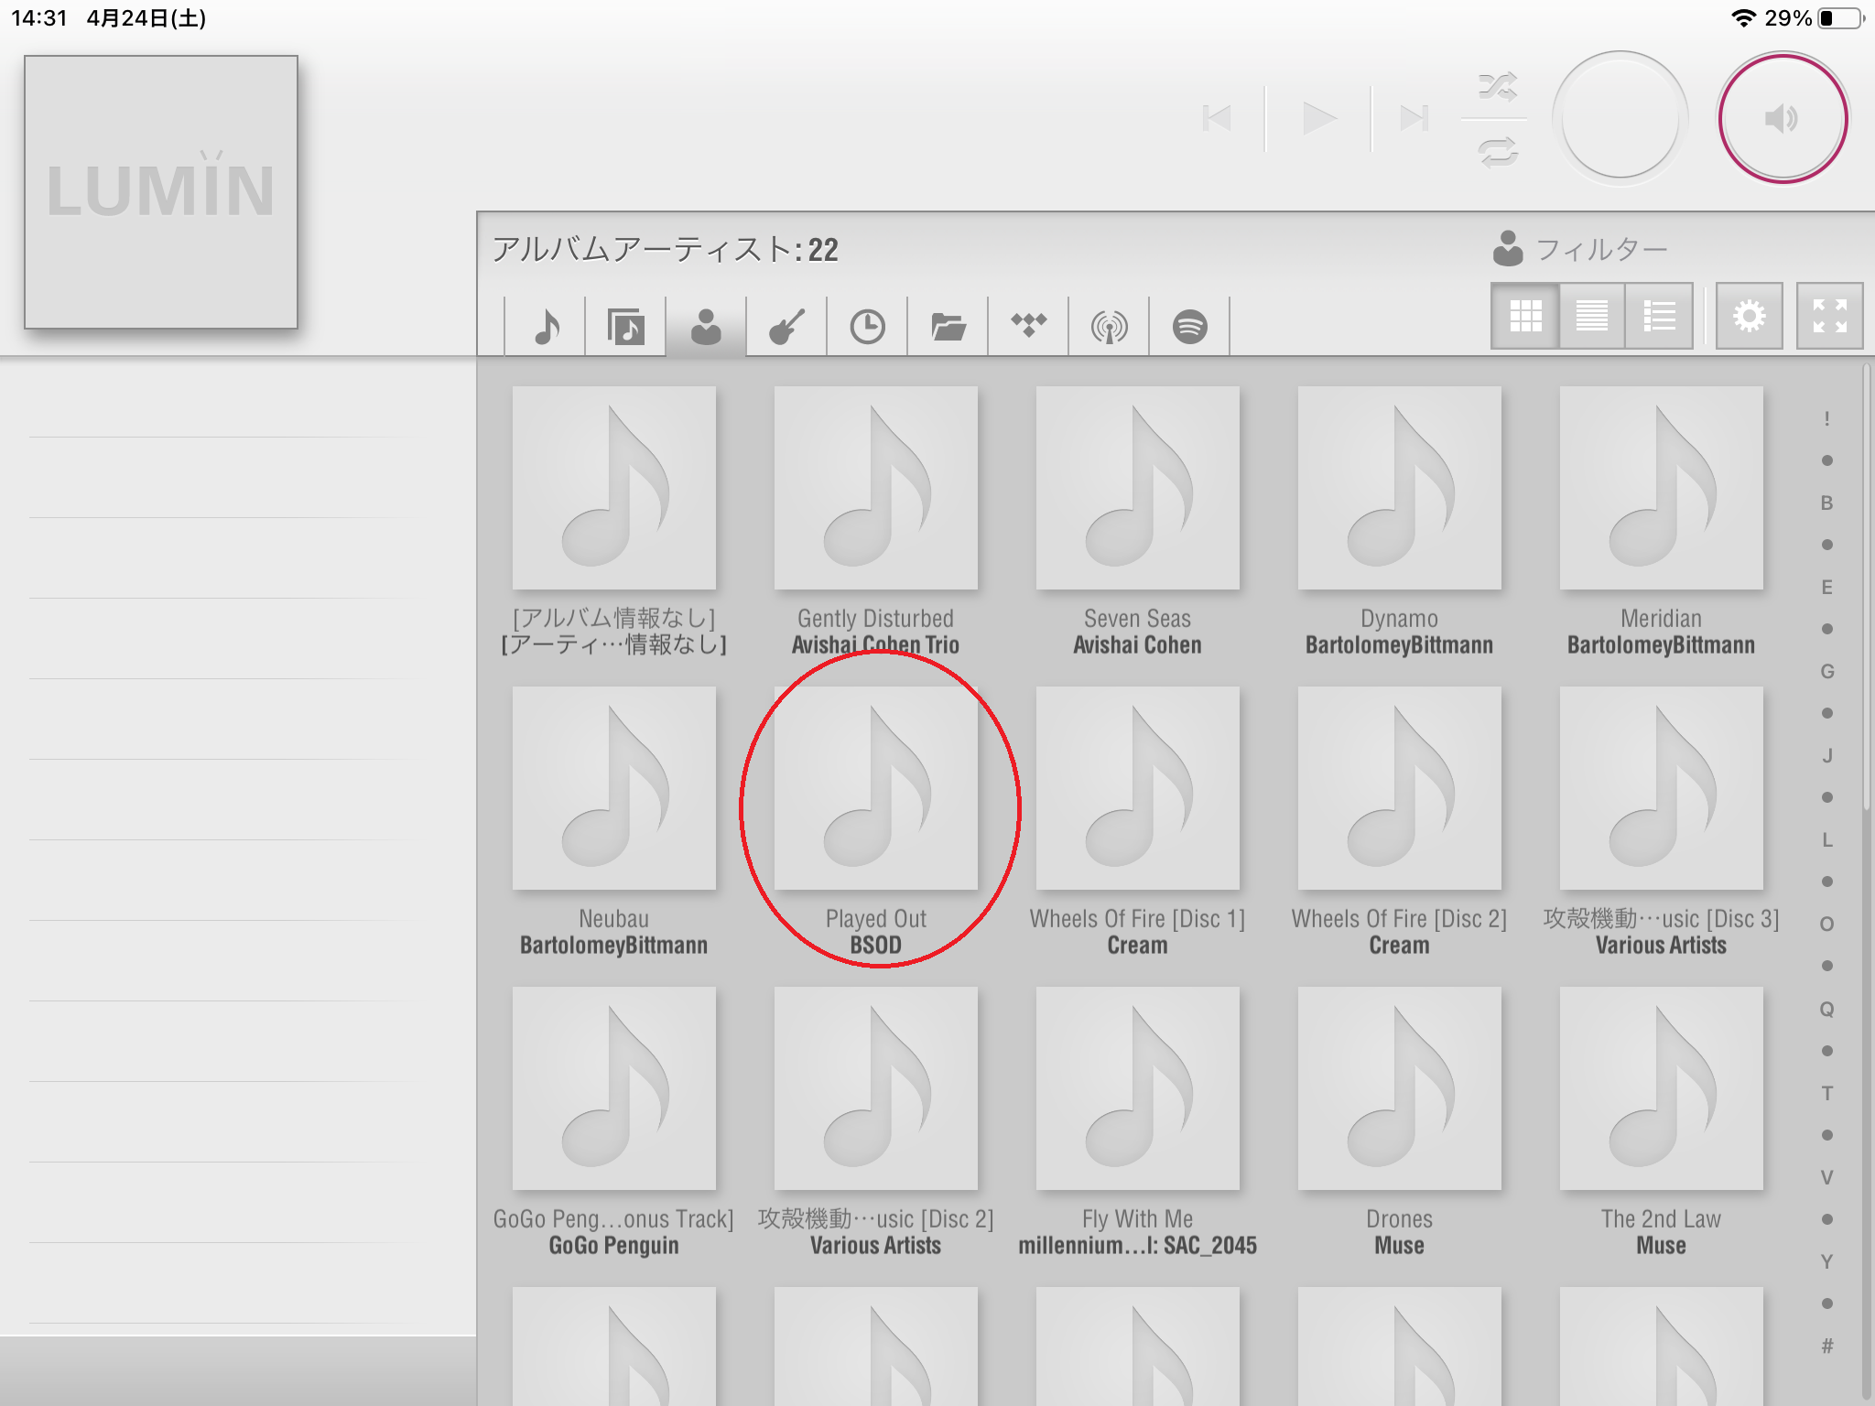Tap the Wi-Fi status icon
1875x1406 pixels.
coord(1743,18)
